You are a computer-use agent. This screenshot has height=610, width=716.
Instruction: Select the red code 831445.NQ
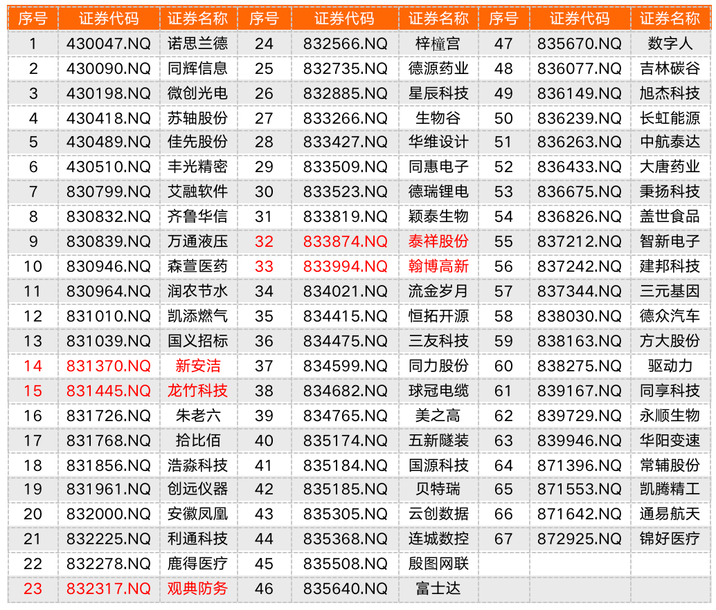coord(108,391)
